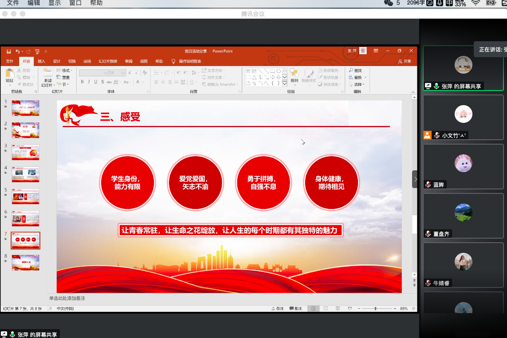The image size is (507, 338).
Task: Switch to the Slide Show ribbon tab
Action: (x=108, y=61)
